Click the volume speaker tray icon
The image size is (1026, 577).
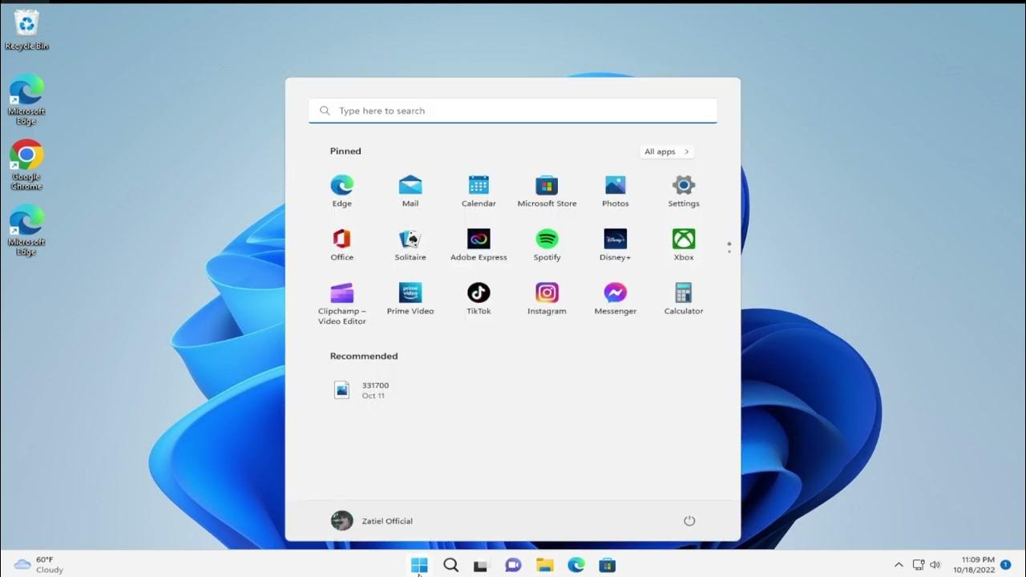[935, 565]
